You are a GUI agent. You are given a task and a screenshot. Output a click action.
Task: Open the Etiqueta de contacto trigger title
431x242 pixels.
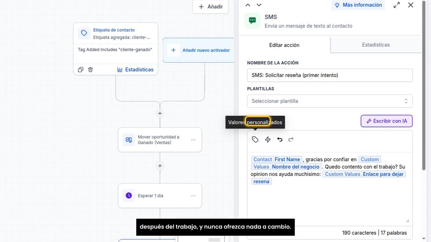(114, 30)
